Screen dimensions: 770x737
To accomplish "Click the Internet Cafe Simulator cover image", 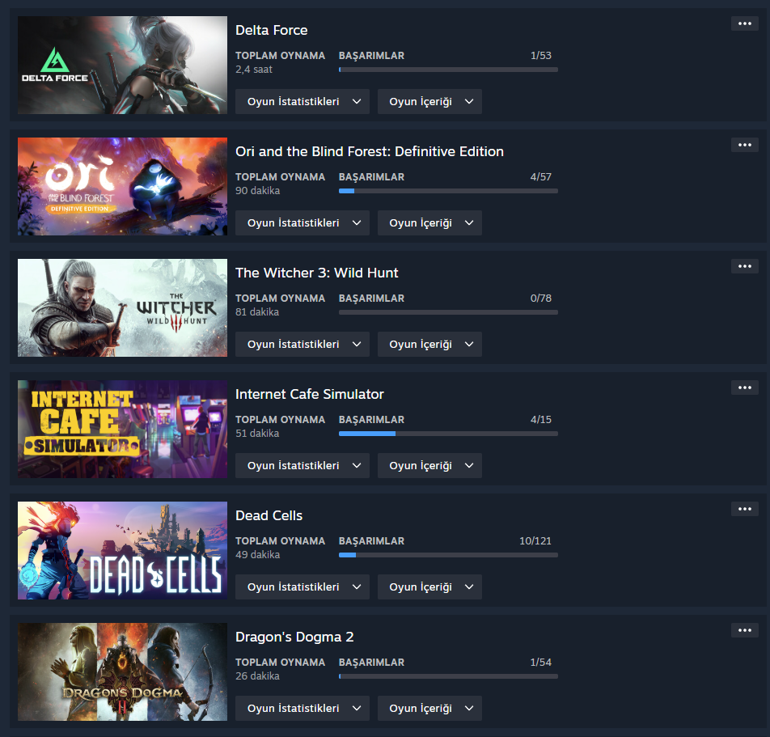I will [x=122, y=429].
